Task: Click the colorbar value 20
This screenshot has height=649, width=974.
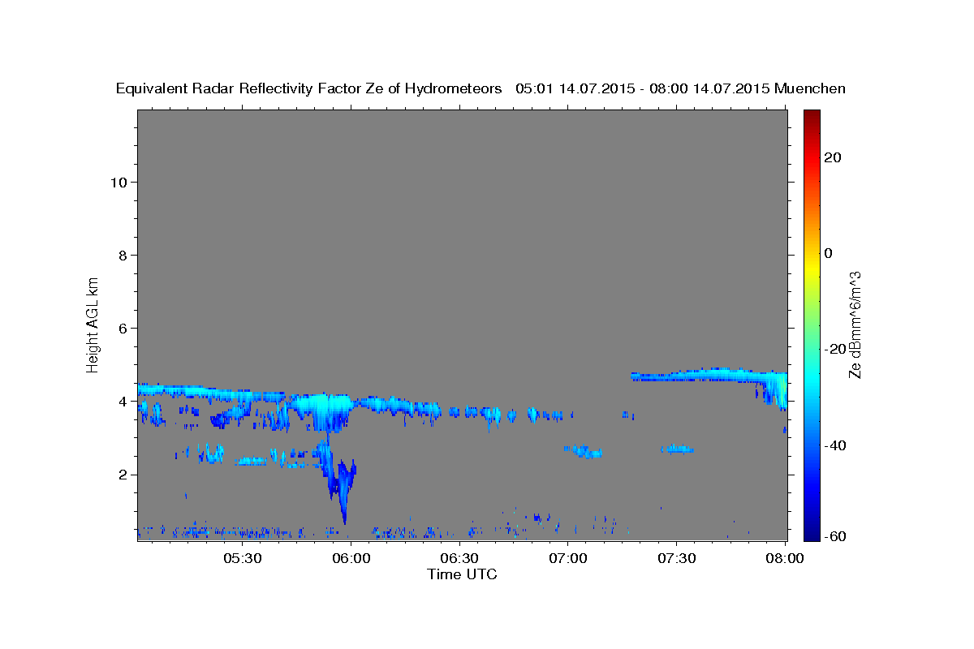Action: (834, 157)
